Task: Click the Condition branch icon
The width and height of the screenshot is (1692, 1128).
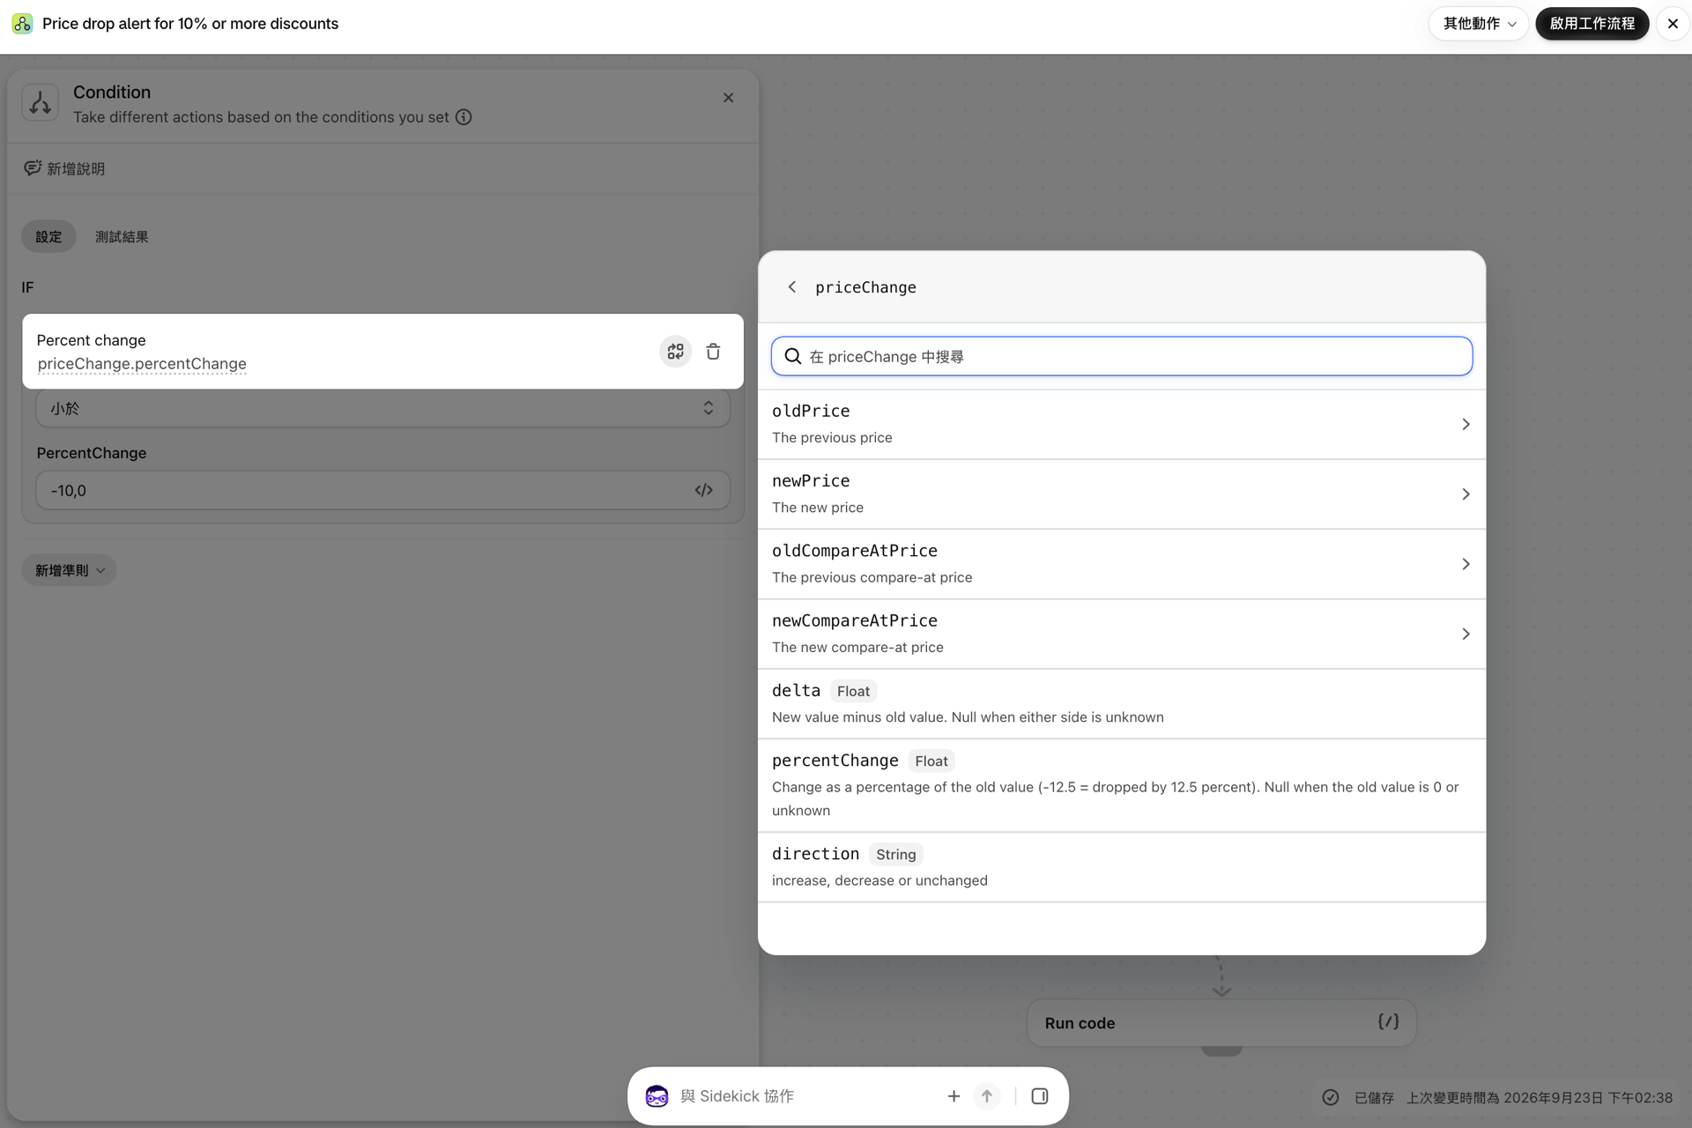Action: pos(40,103)
